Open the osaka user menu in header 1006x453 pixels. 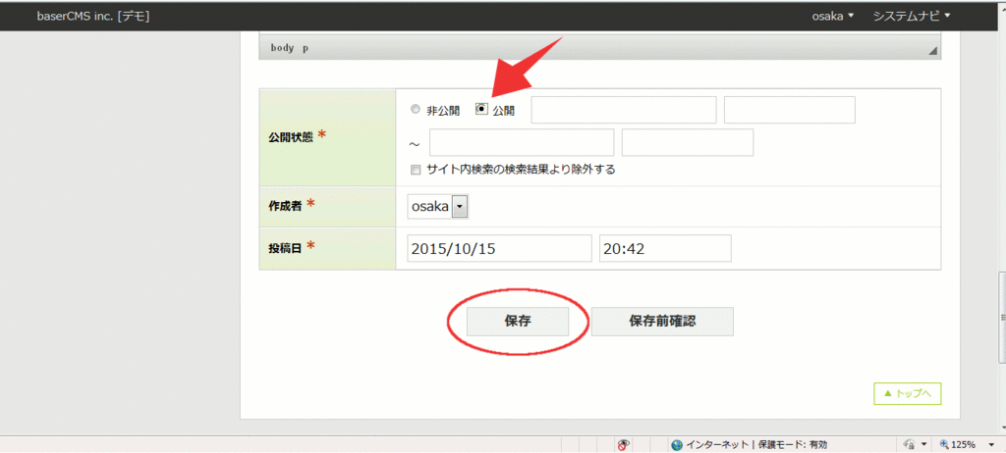tap(833, 16)
